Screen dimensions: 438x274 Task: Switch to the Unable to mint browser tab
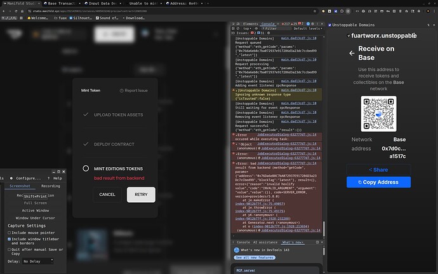tap(143, 3)
